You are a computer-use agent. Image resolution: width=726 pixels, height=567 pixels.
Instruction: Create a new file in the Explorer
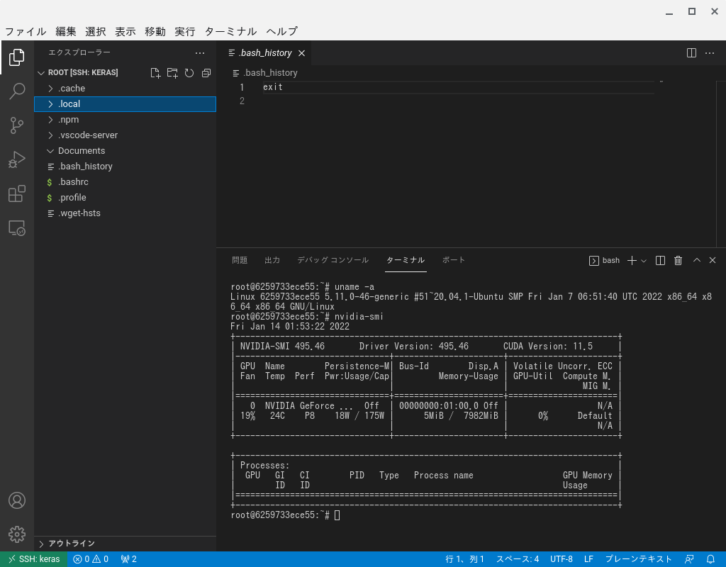click(155, 72)
